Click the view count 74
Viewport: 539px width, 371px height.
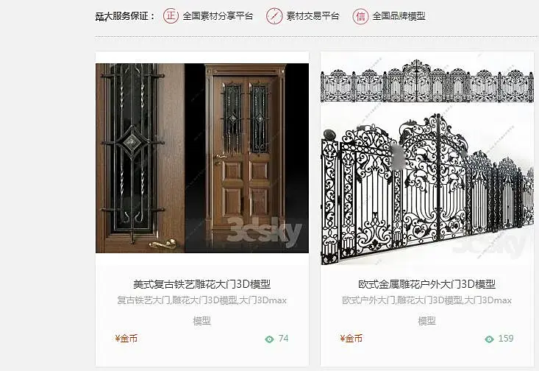[284, 339]
